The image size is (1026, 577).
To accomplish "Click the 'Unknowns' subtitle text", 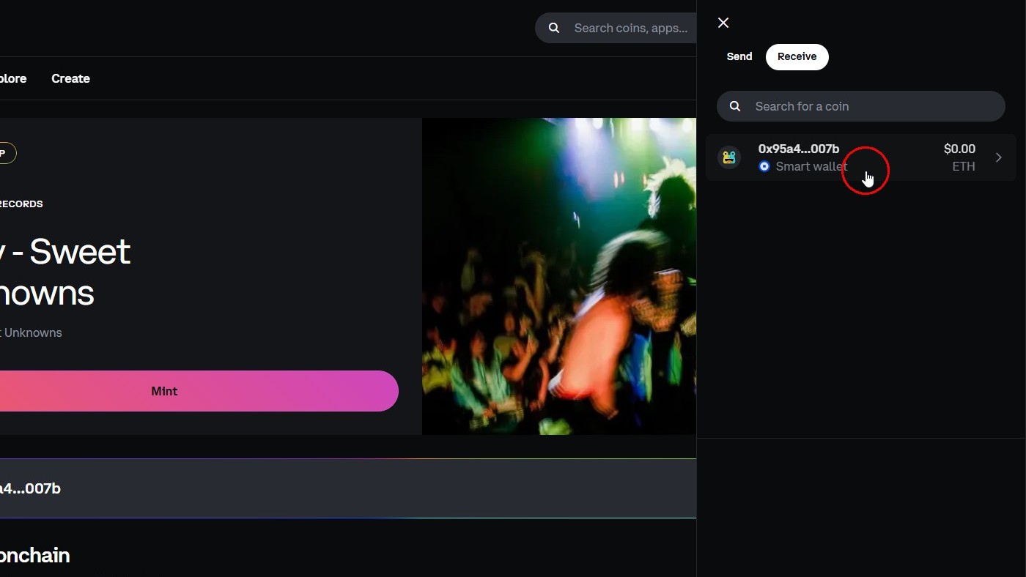I will tap(33, 332).
